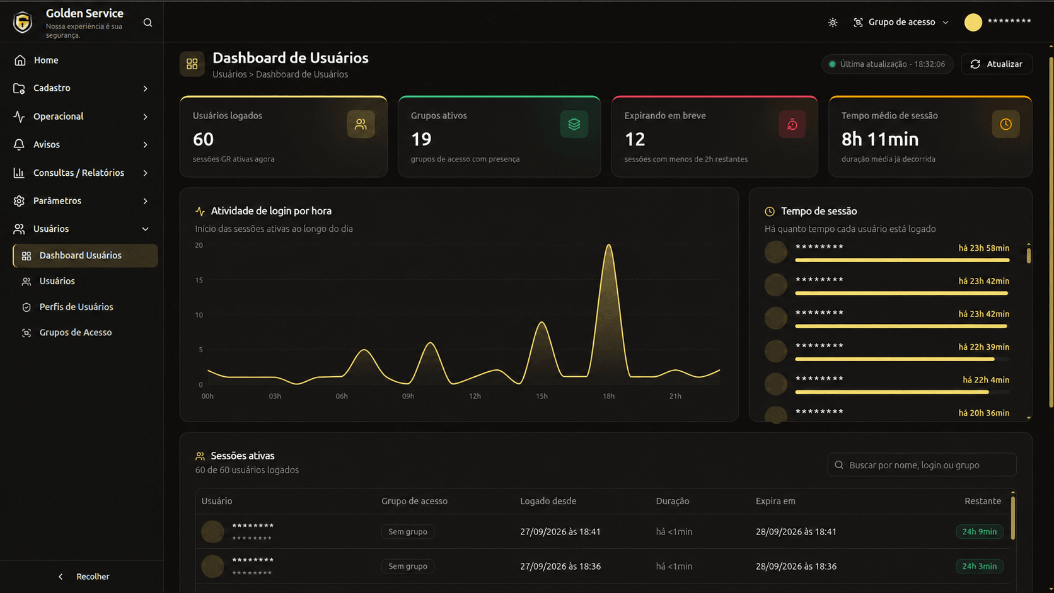Select Dashboard Usuários submenu item

[x=85, y=255]
